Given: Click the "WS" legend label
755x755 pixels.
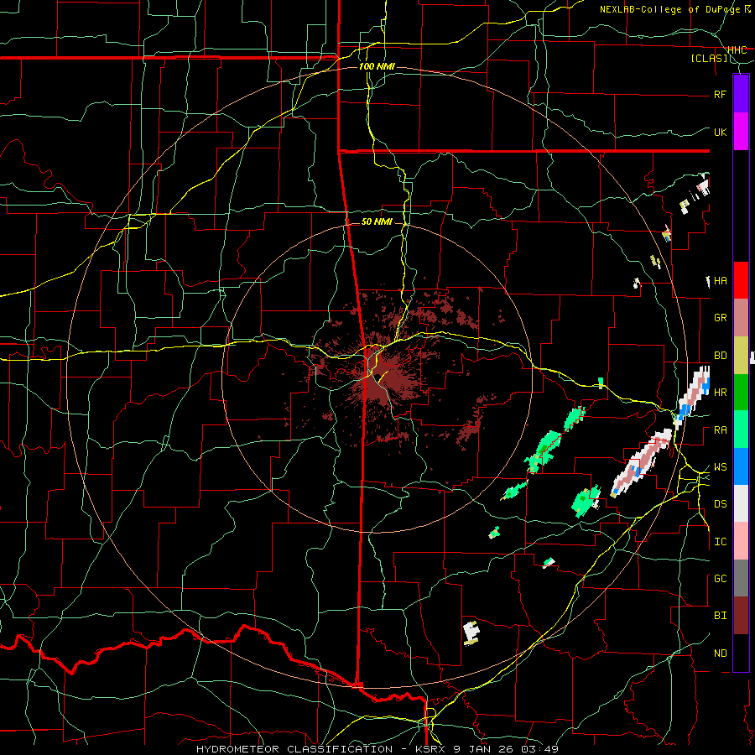Looking at the screenshot, I should tap(720, 466).
